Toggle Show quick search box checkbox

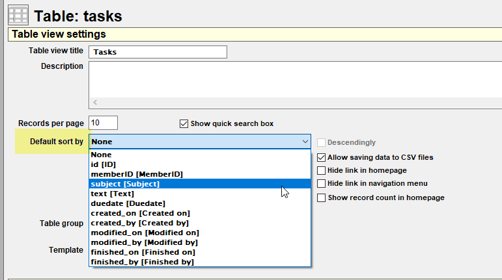(x=184, y=123)
